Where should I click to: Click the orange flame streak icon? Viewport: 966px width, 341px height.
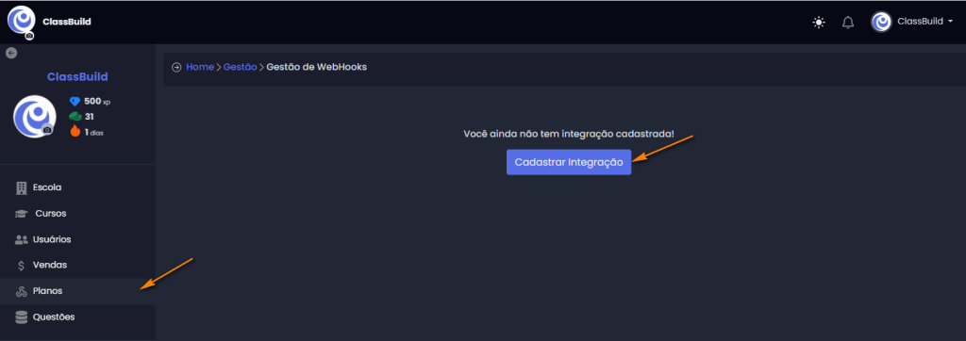tap(75, 131)
